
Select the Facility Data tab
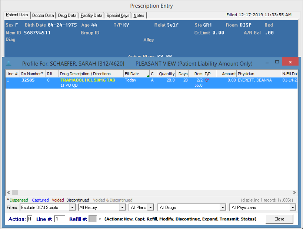click(91, 16)
